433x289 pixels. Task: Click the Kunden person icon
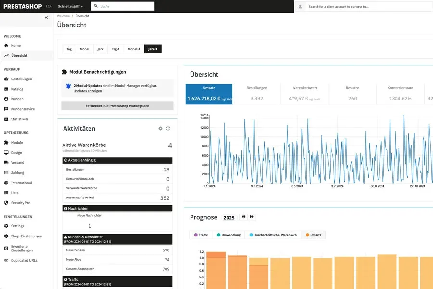[6, 99]
